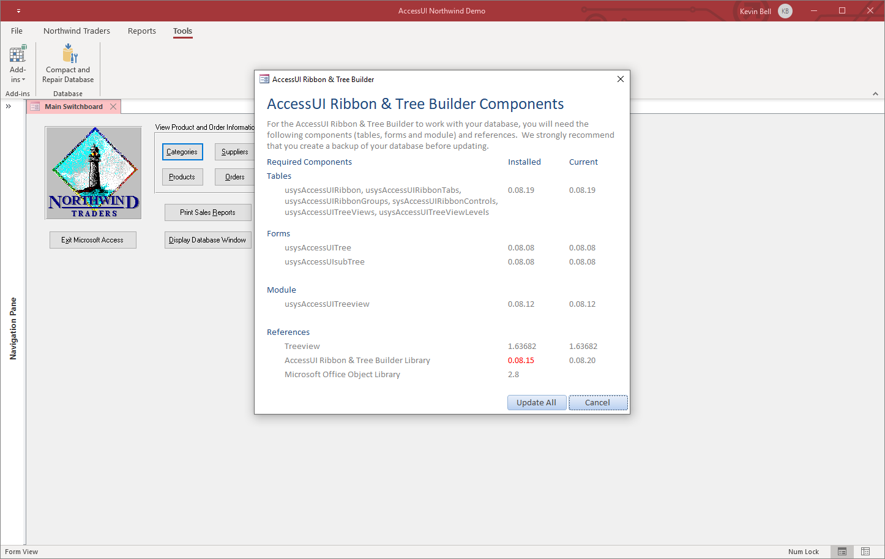The image size is (885, 559).
Task: Switch to Datasheet View status icon
Action: coord(865,552)
